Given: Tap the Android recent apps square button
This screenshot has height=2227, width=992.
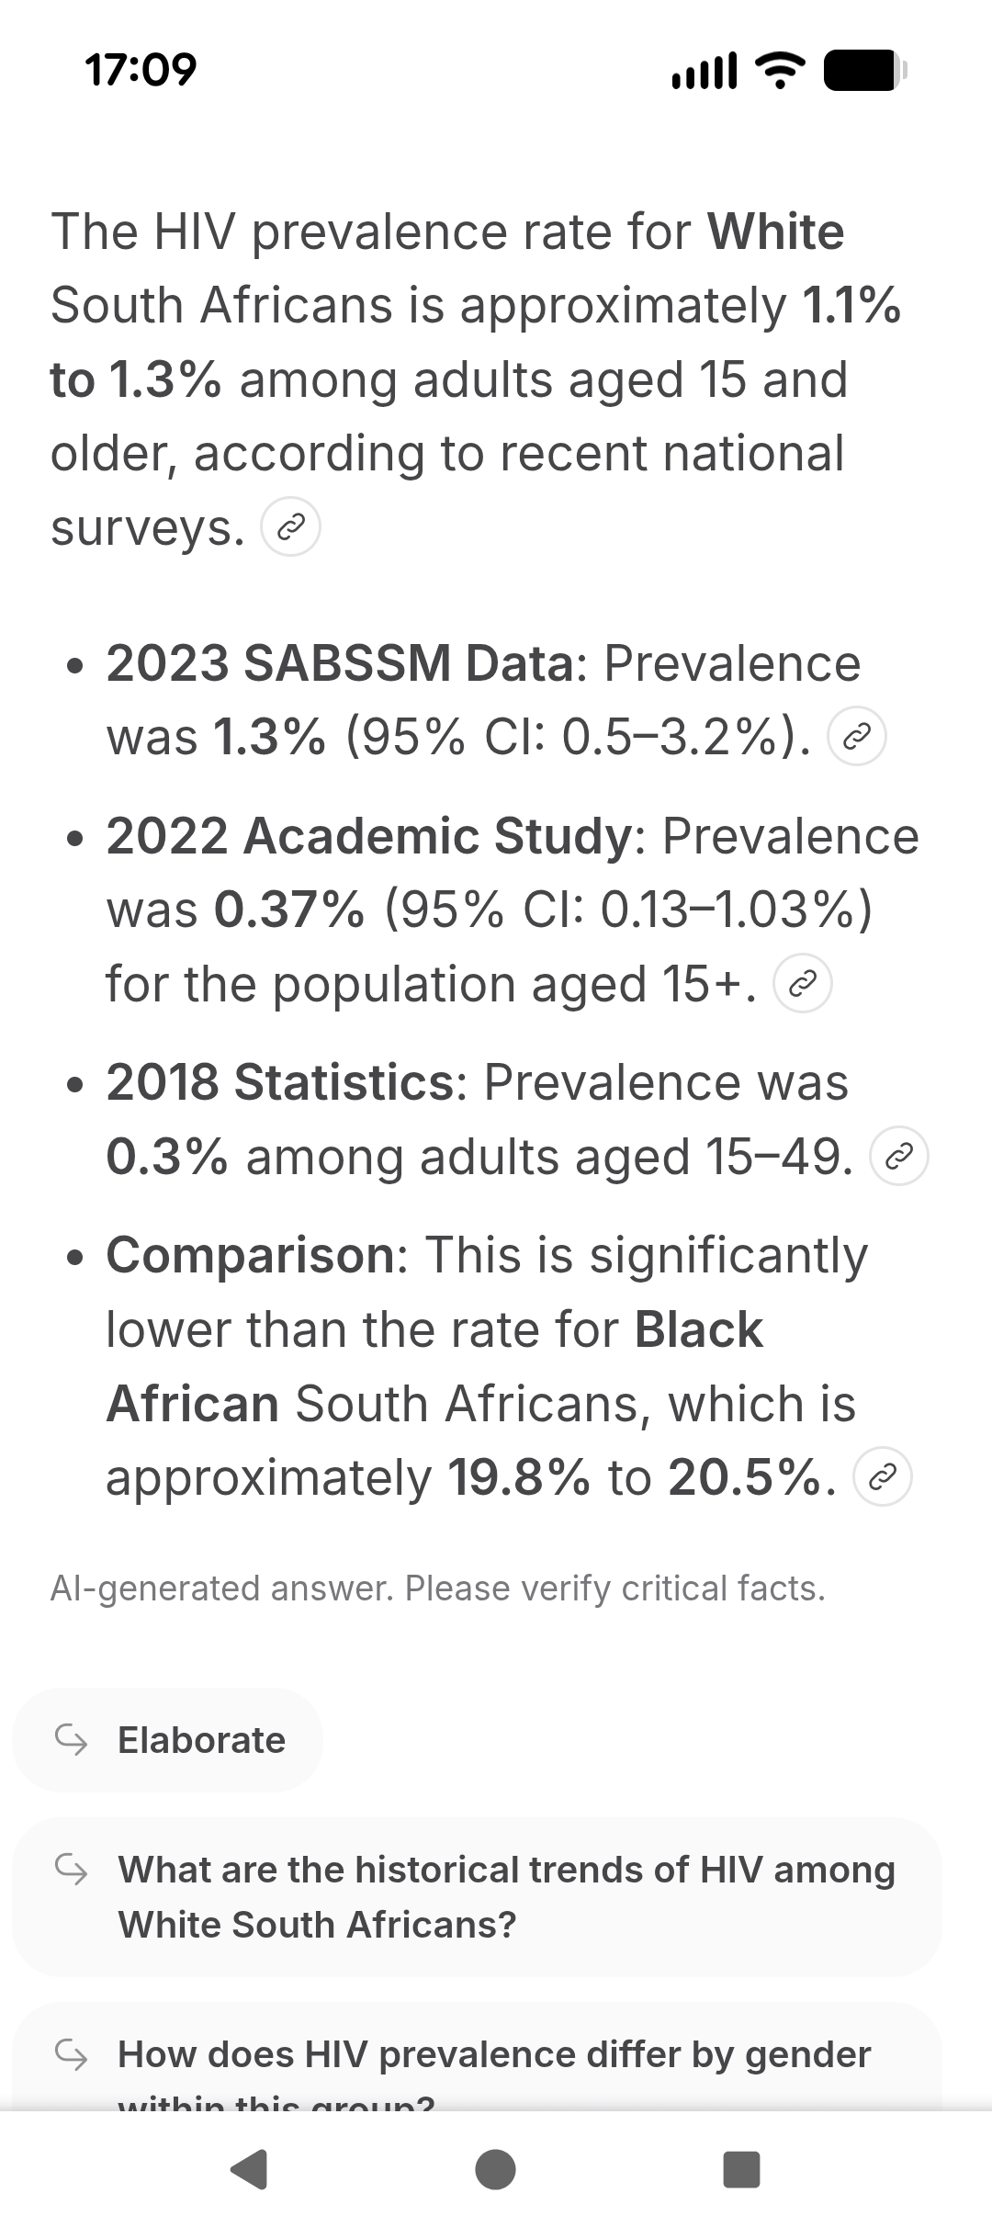Looking at the screenshot, I should (742, 2170).
